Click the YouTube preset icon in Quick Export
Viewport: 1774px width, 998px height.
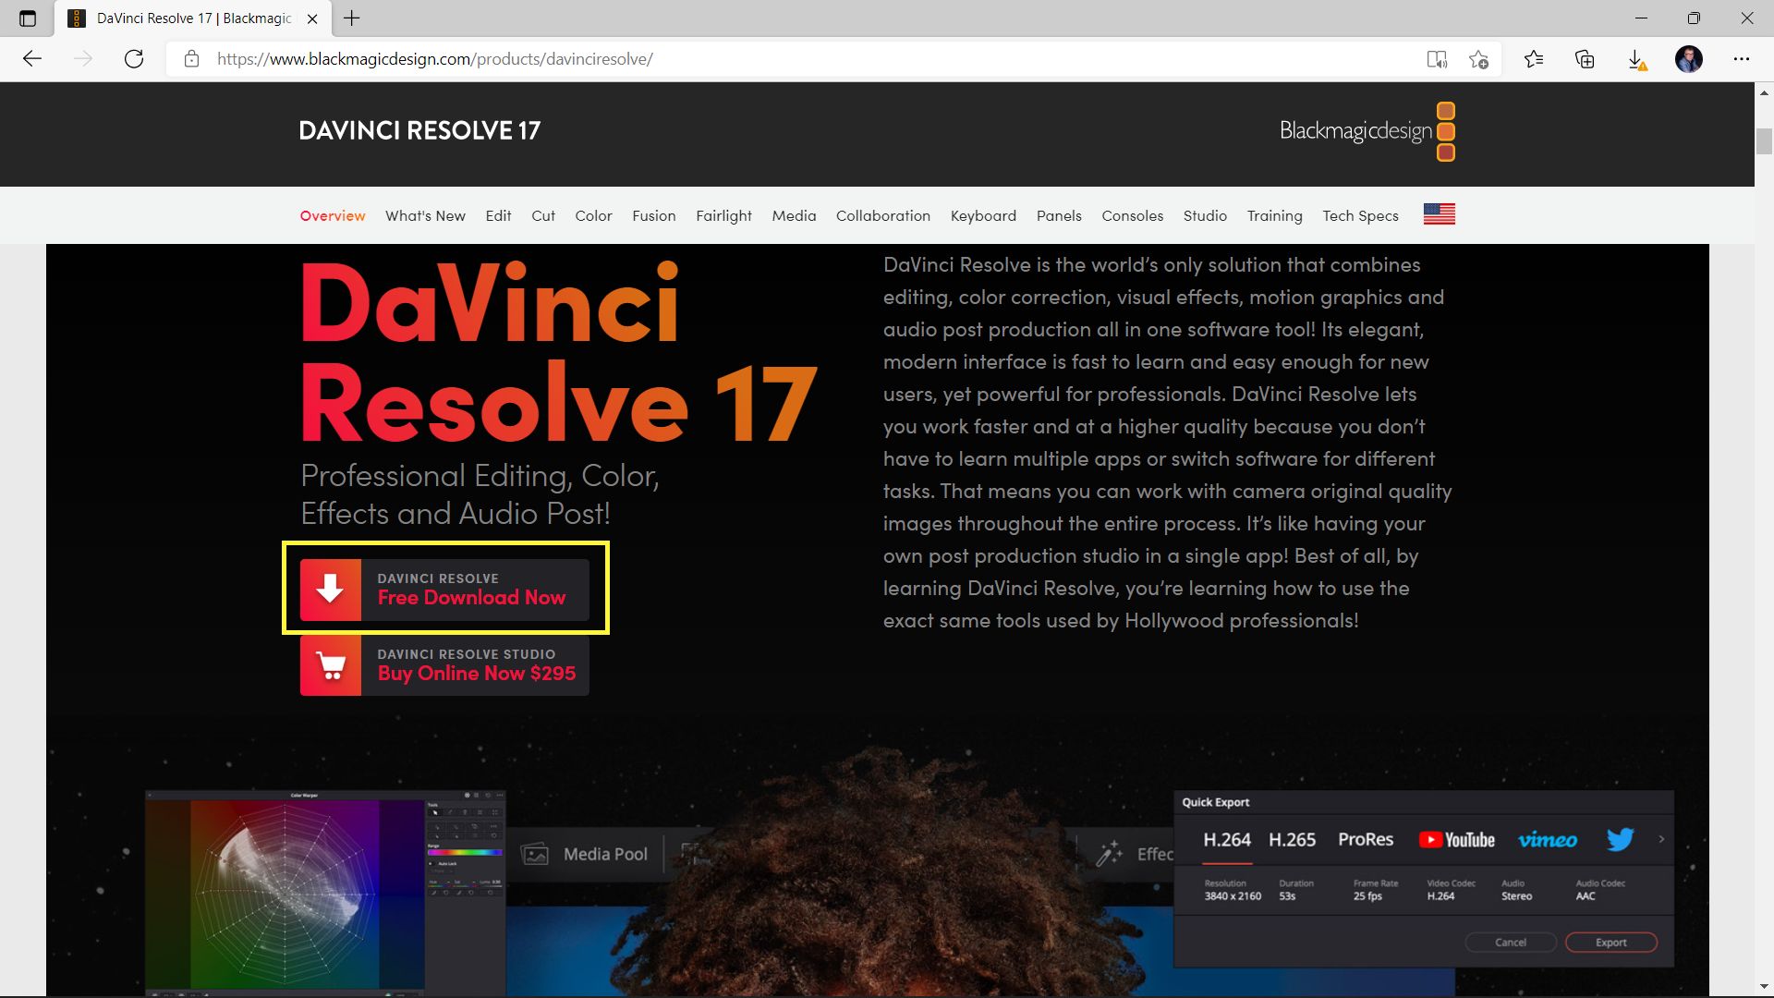[1456, 840]
